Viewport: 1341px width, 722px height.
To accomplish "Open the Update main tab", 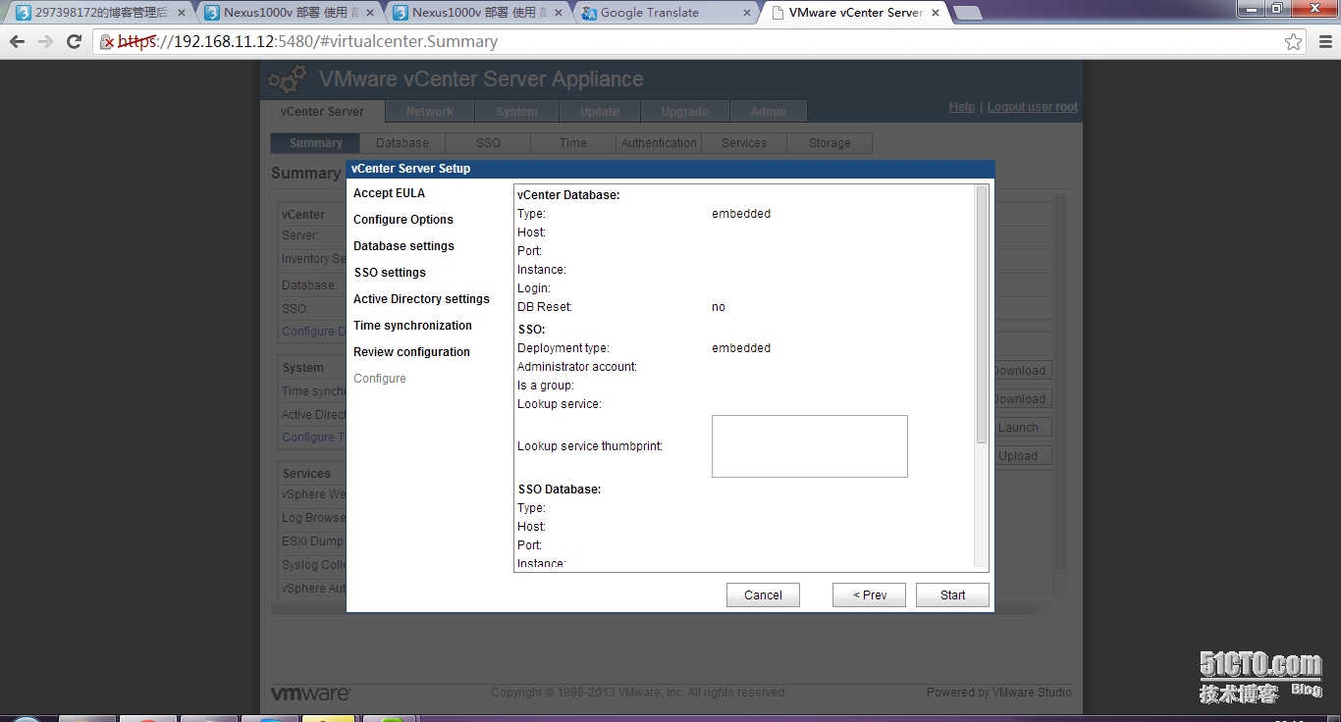I will point(600,111).
